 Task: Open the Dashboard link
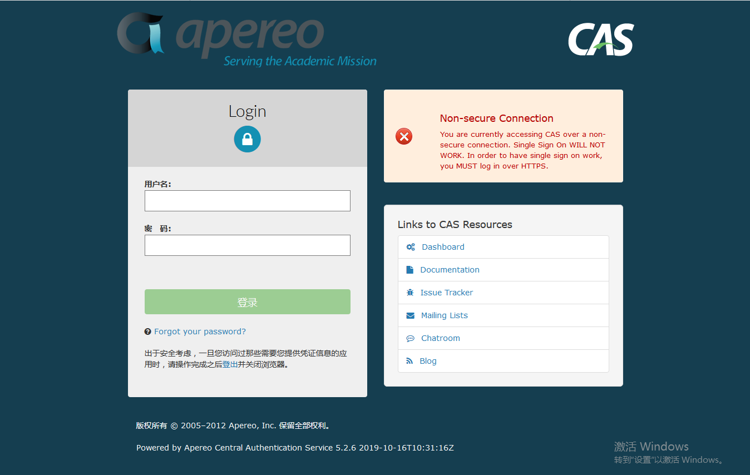(443, 246)
